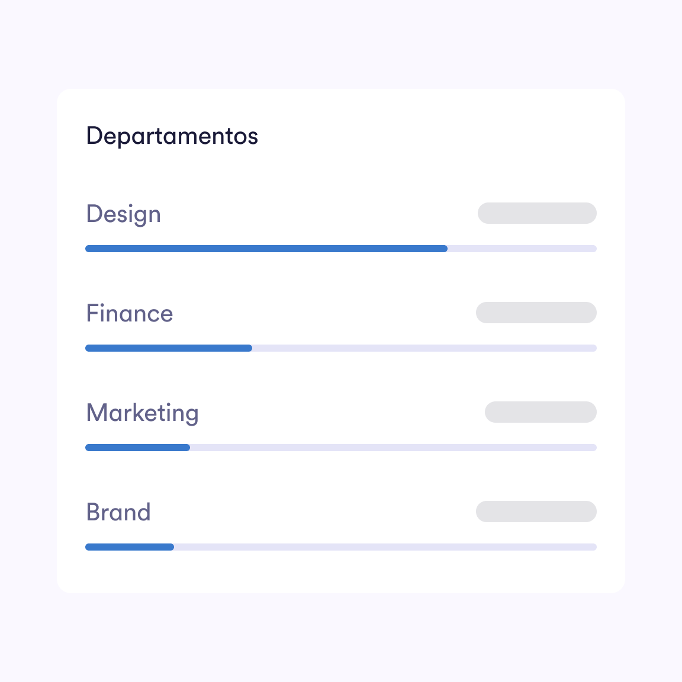682x682 pixels.
Task: Select the Finance department label
Action: pos(130,313)
